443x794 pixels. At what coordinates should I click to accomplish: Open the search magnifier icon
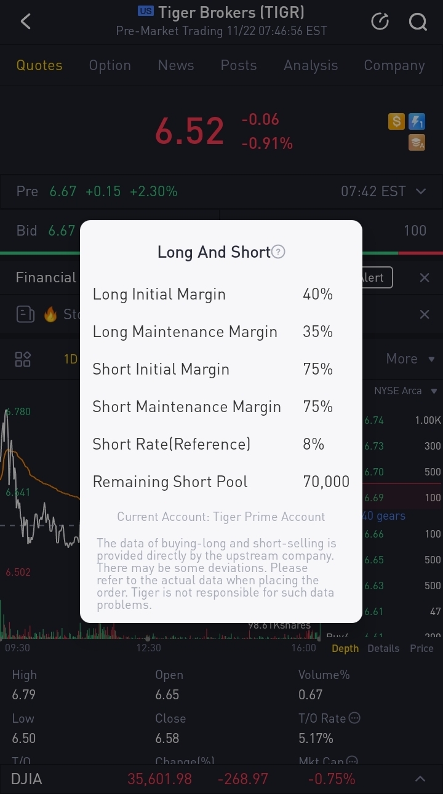click(x=418, y=22)
